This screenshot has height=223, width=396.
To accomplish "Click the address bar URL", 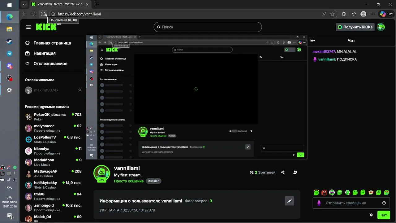I will click(79, 14).
